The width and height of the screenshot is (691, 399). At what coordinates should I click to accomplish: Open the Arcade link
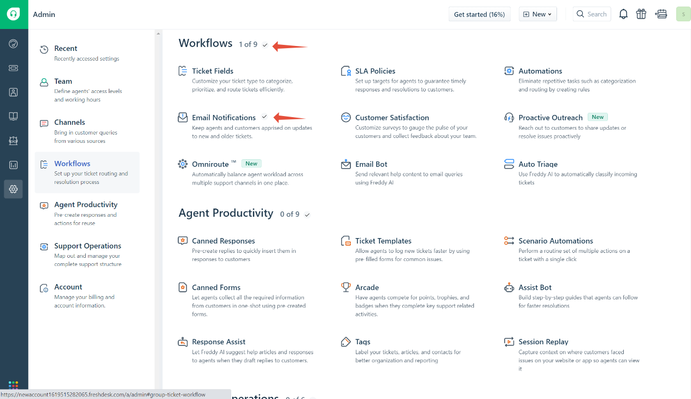[x=367, y=287]
